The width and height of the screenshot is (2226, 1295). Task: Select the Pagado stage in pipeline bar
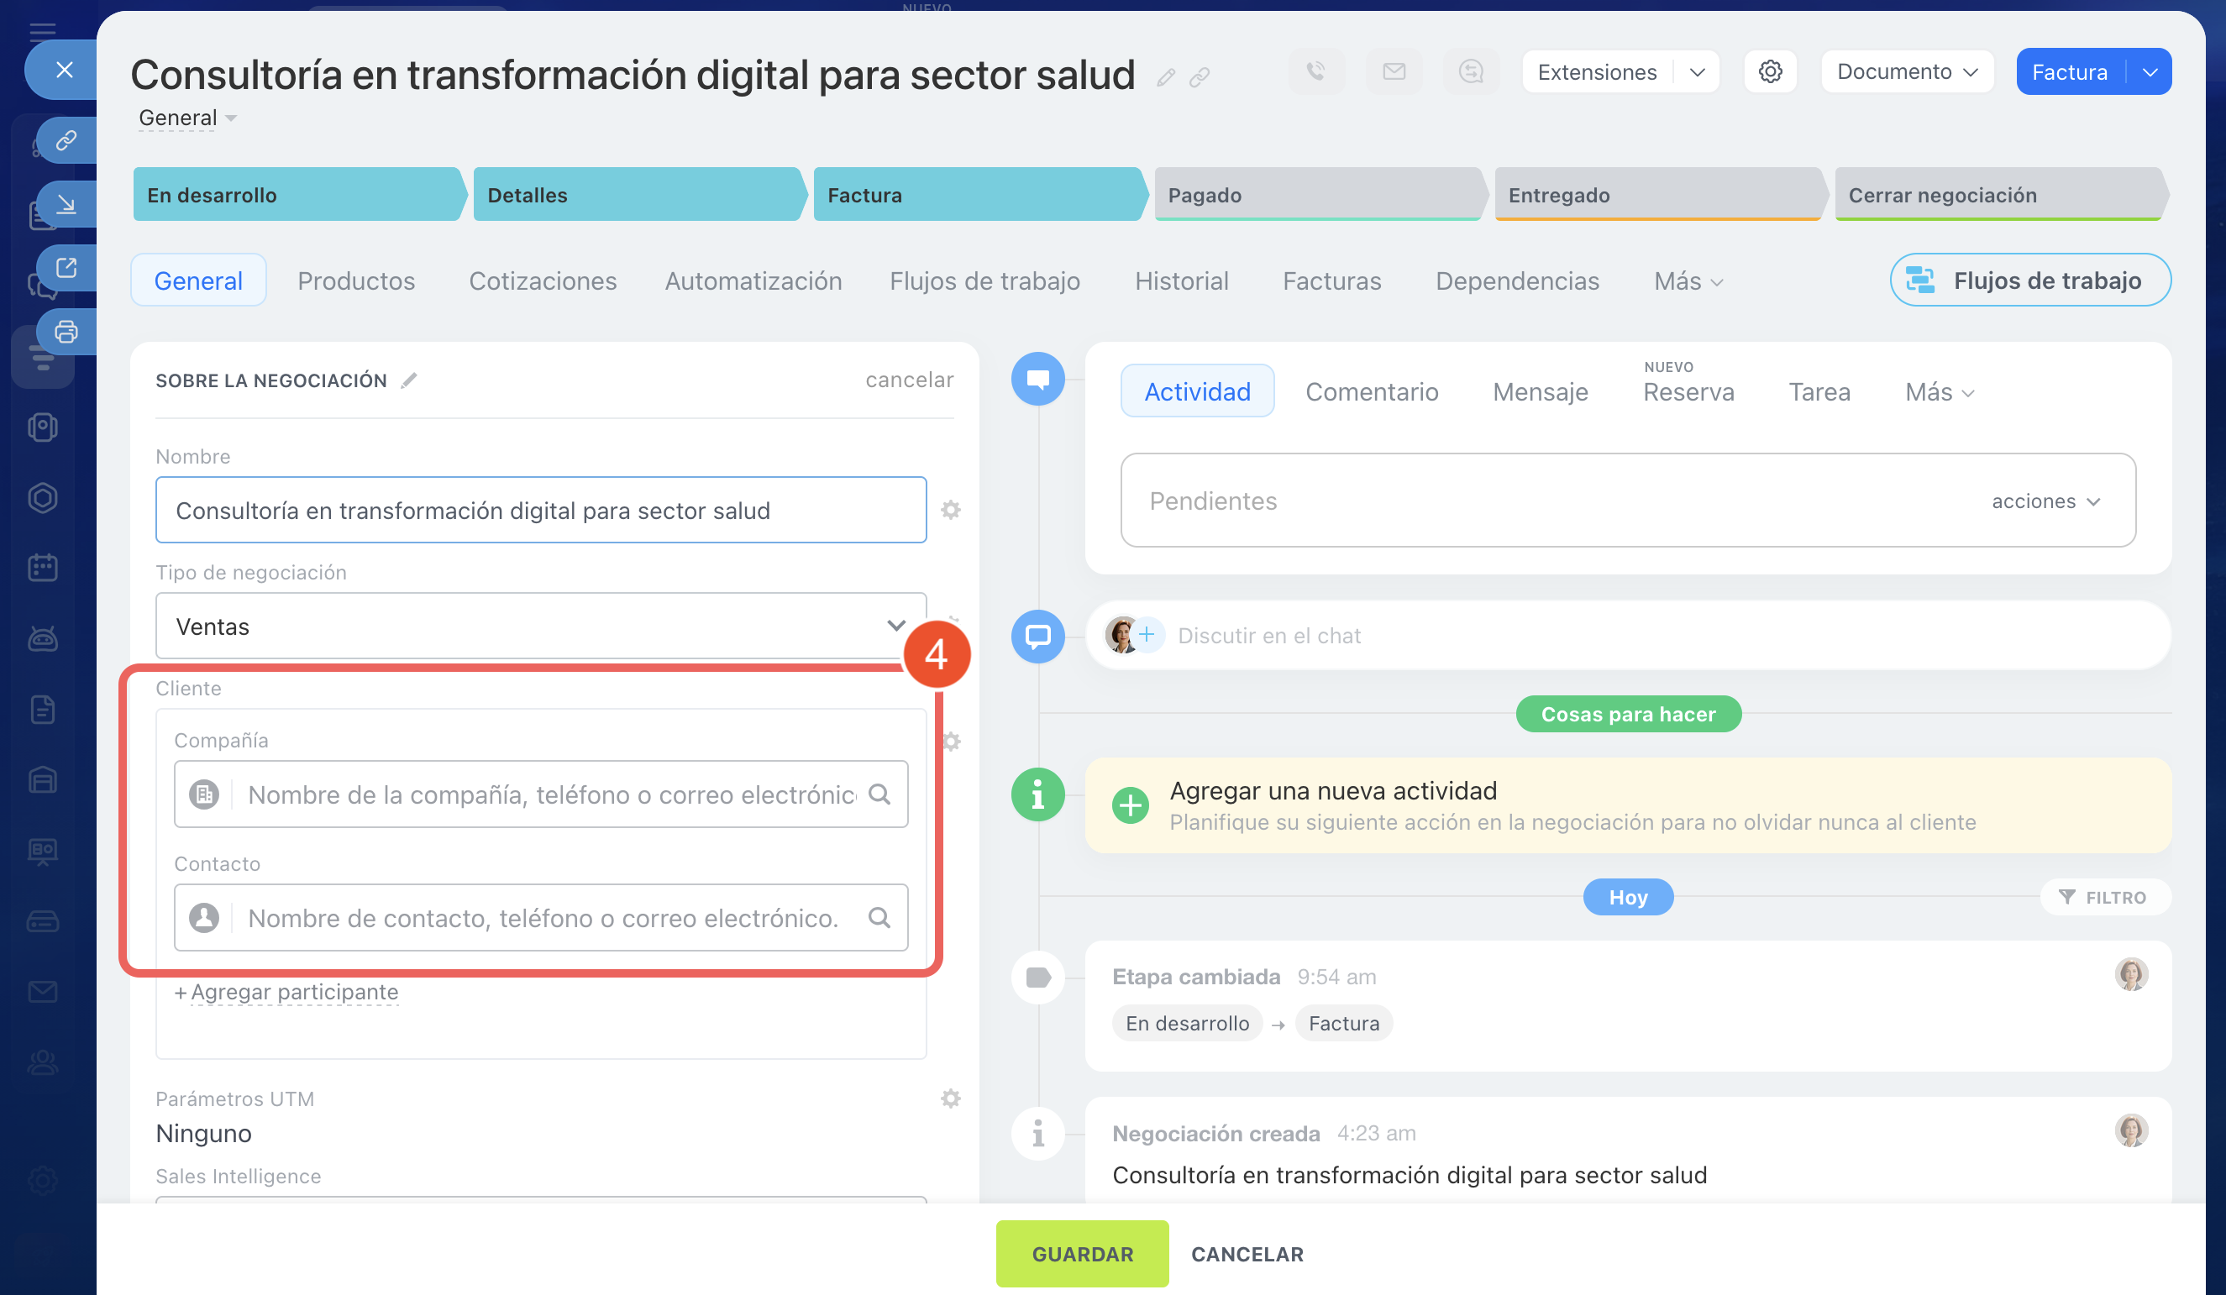point(1316,195)
